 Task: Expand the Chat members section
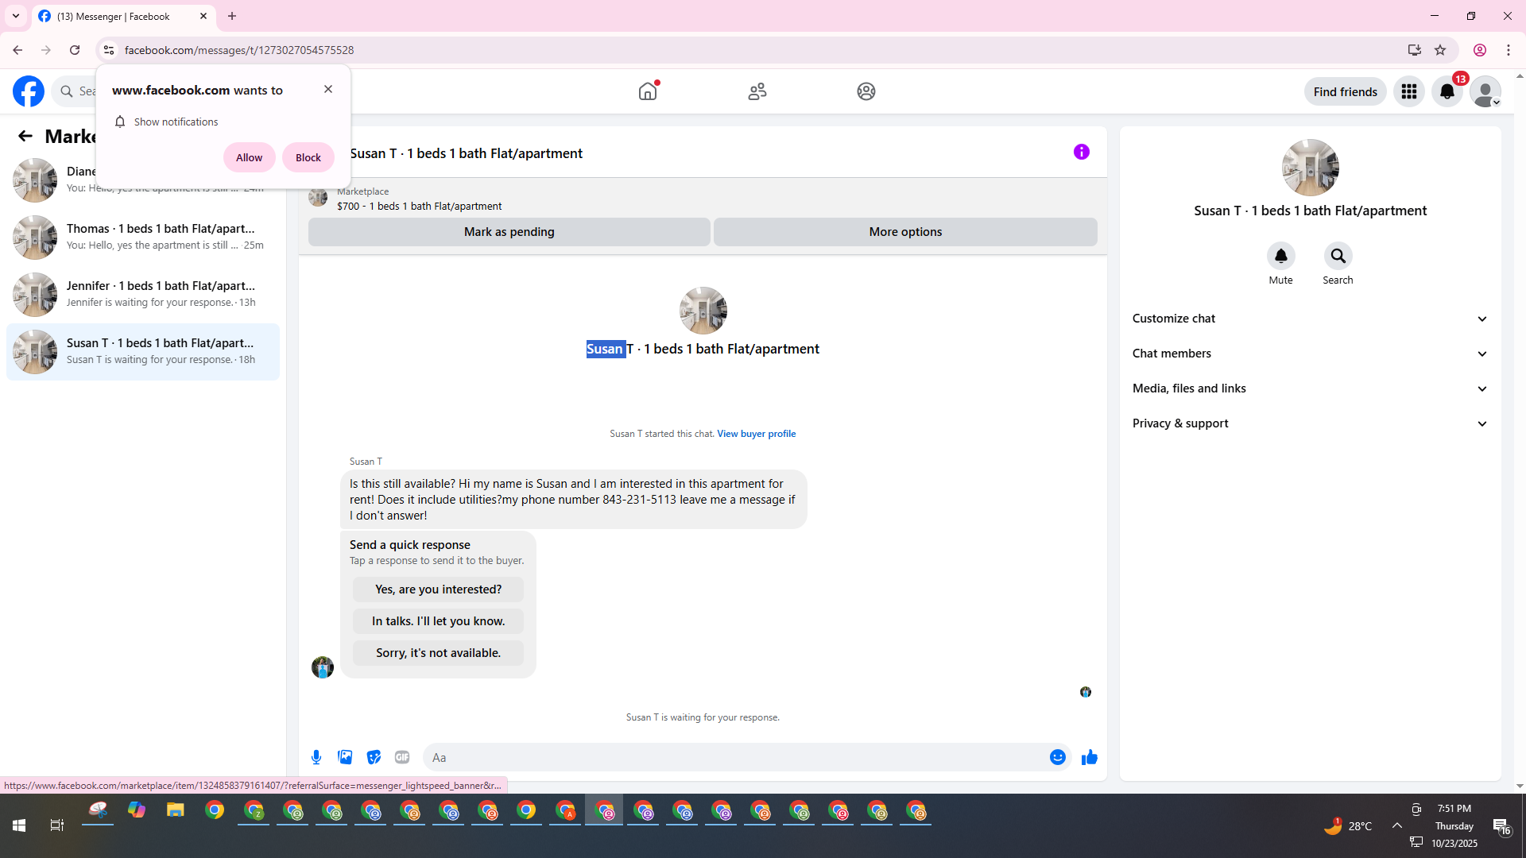coord(1310,354)
